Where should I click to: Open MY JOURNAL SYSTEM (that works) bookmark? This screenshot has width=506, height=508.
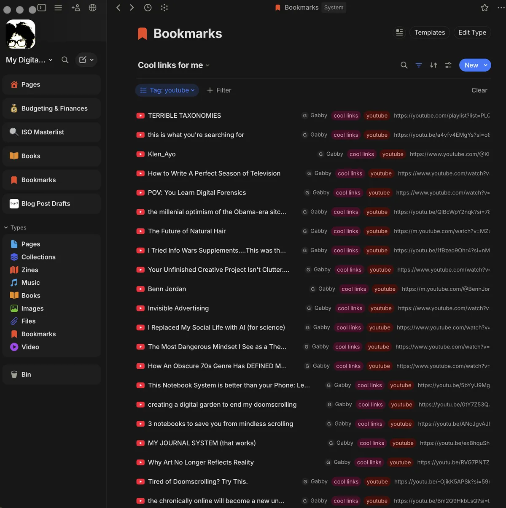point(202,443)
